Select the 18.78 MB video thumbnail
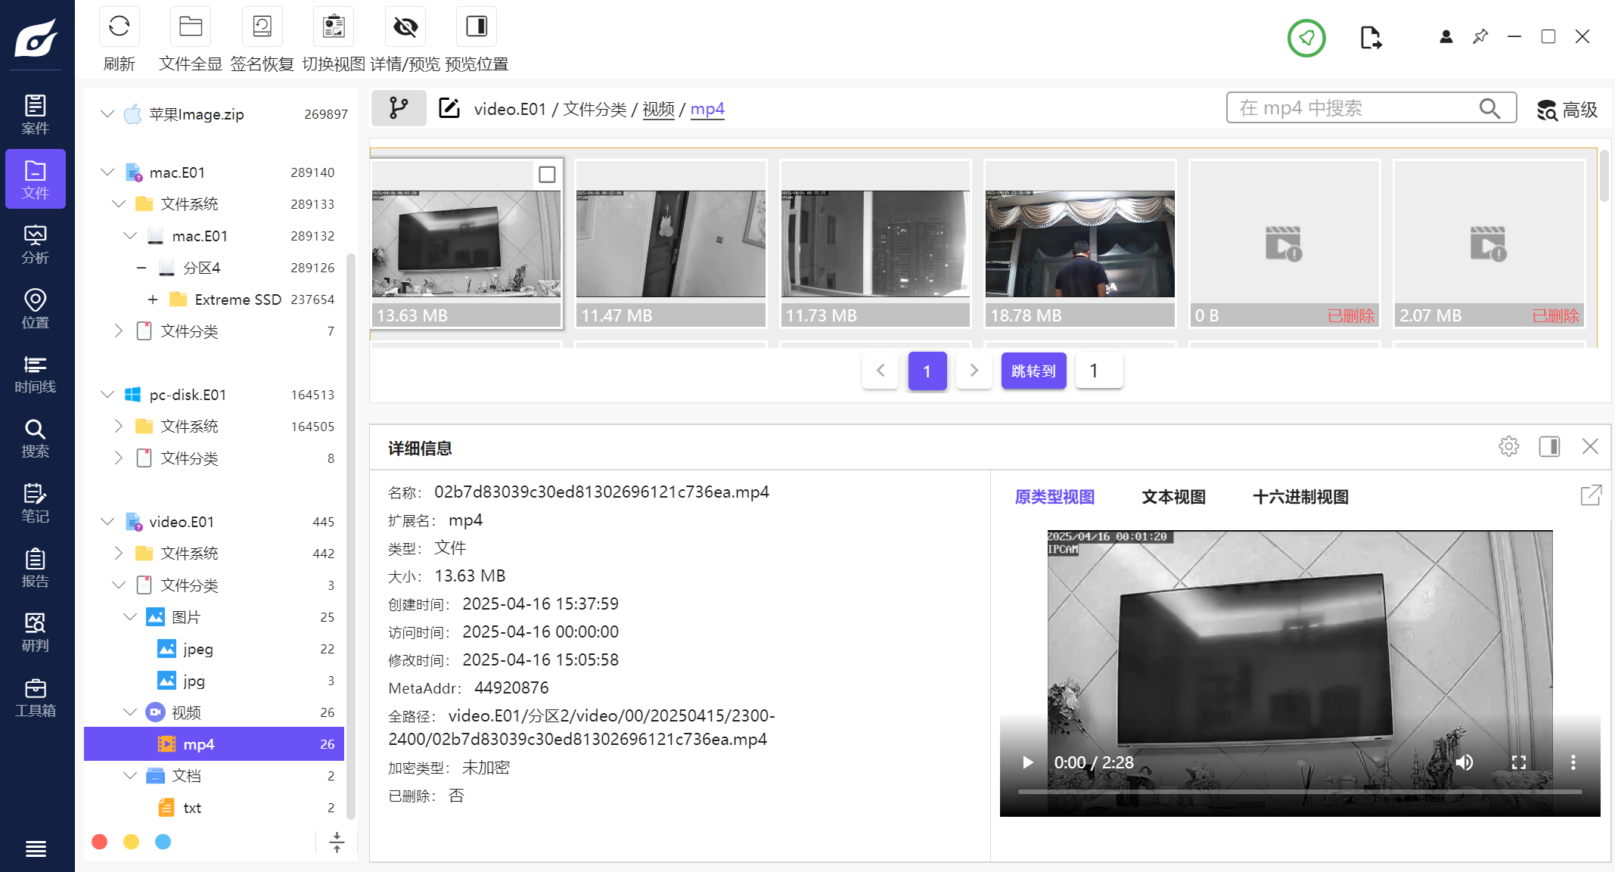This screenshot has width=1615, height=872. point(1080,244)
